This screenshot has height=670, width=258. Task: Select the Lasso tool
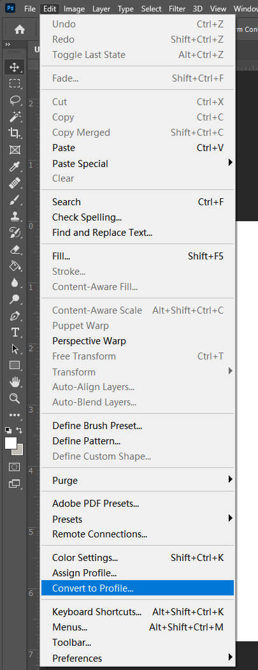pos(15,100)
